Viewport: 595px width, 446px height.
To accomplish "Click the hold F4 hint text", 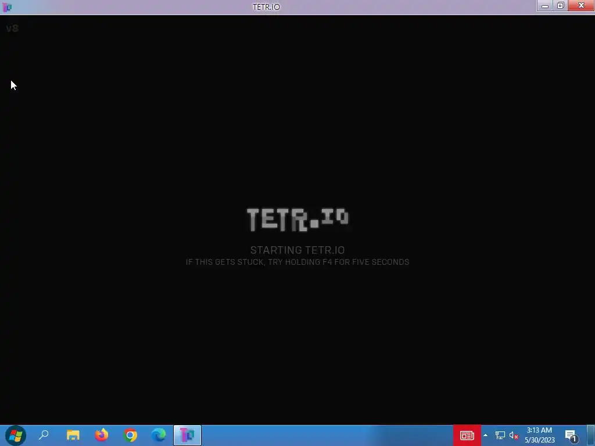I will click(x=297, y=262).
